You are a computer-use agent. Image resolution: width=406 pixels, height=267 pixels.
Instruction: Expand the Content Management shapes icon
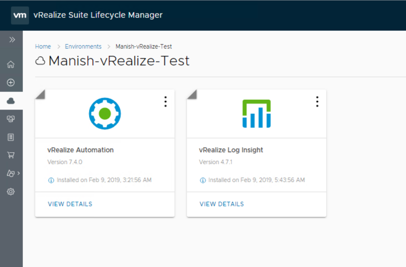click(x=12, y=173)
